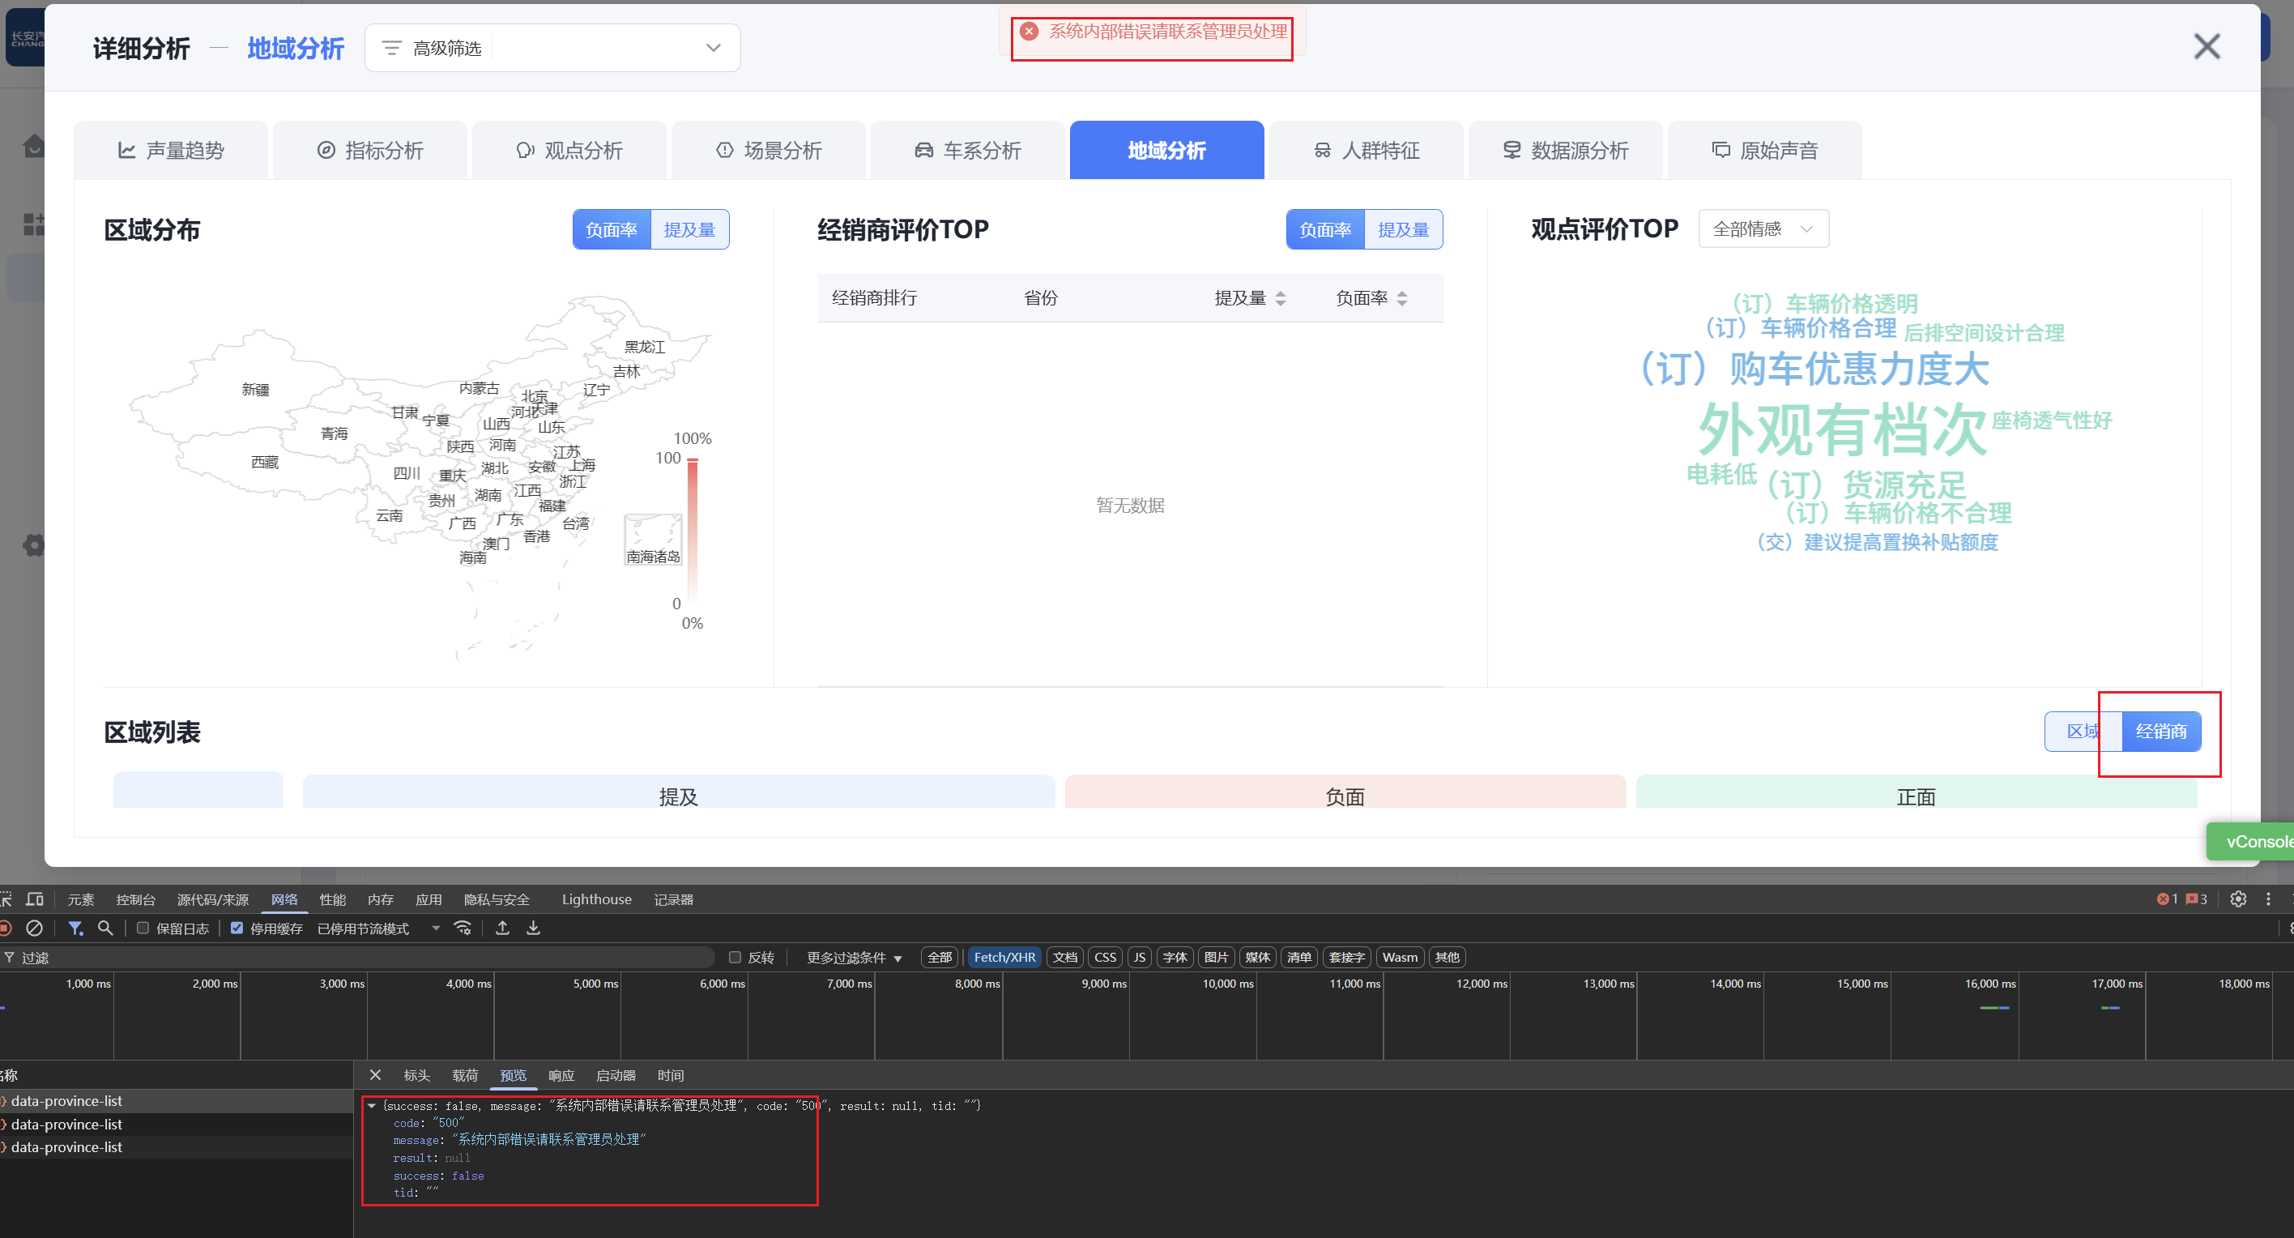Toggle the network filter funnel icon
Viewport: 2294px width, 1238px height.
(75, 928)
